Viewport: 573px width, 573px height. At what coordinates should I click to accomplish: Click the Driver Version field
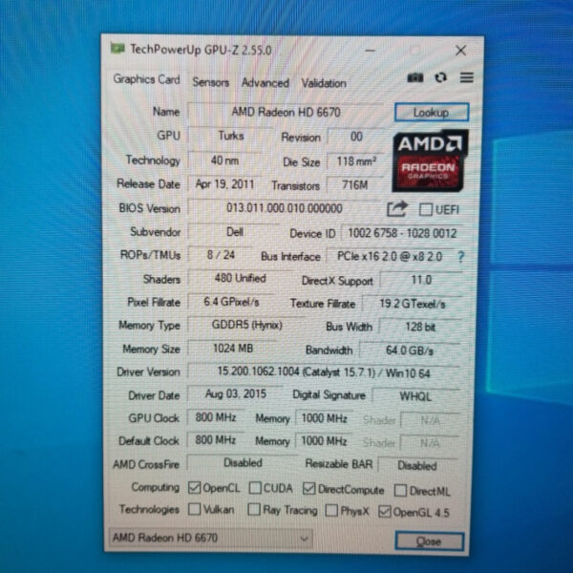(x=324, y=372)
